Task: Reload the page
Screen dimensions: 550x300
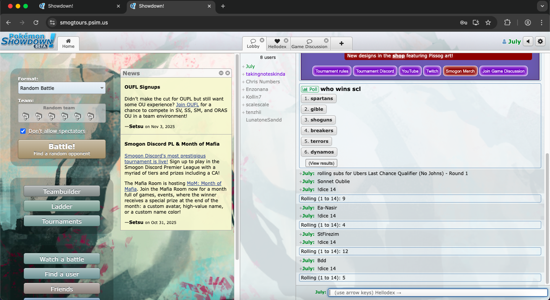Action: tap(36, 23)
